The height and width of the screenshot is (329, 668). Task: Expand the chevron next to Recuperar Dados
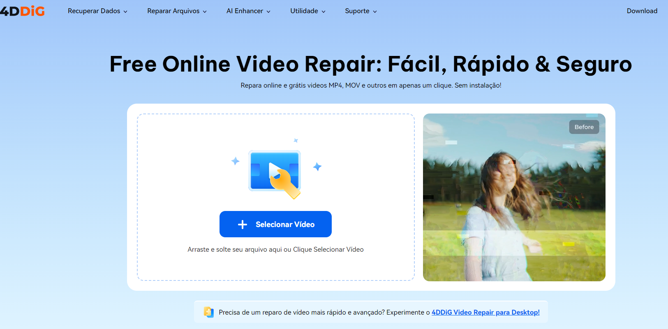point(125,12)
